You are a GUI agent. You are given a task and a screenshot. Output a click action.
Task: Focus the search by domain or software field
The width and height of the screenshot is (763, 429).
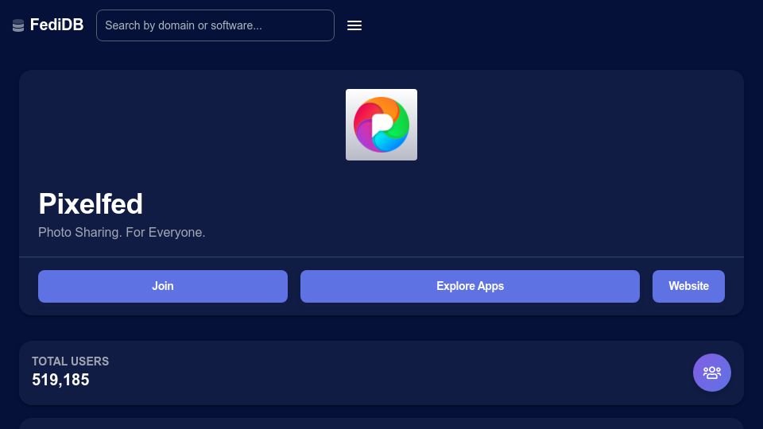pos(215,25)
